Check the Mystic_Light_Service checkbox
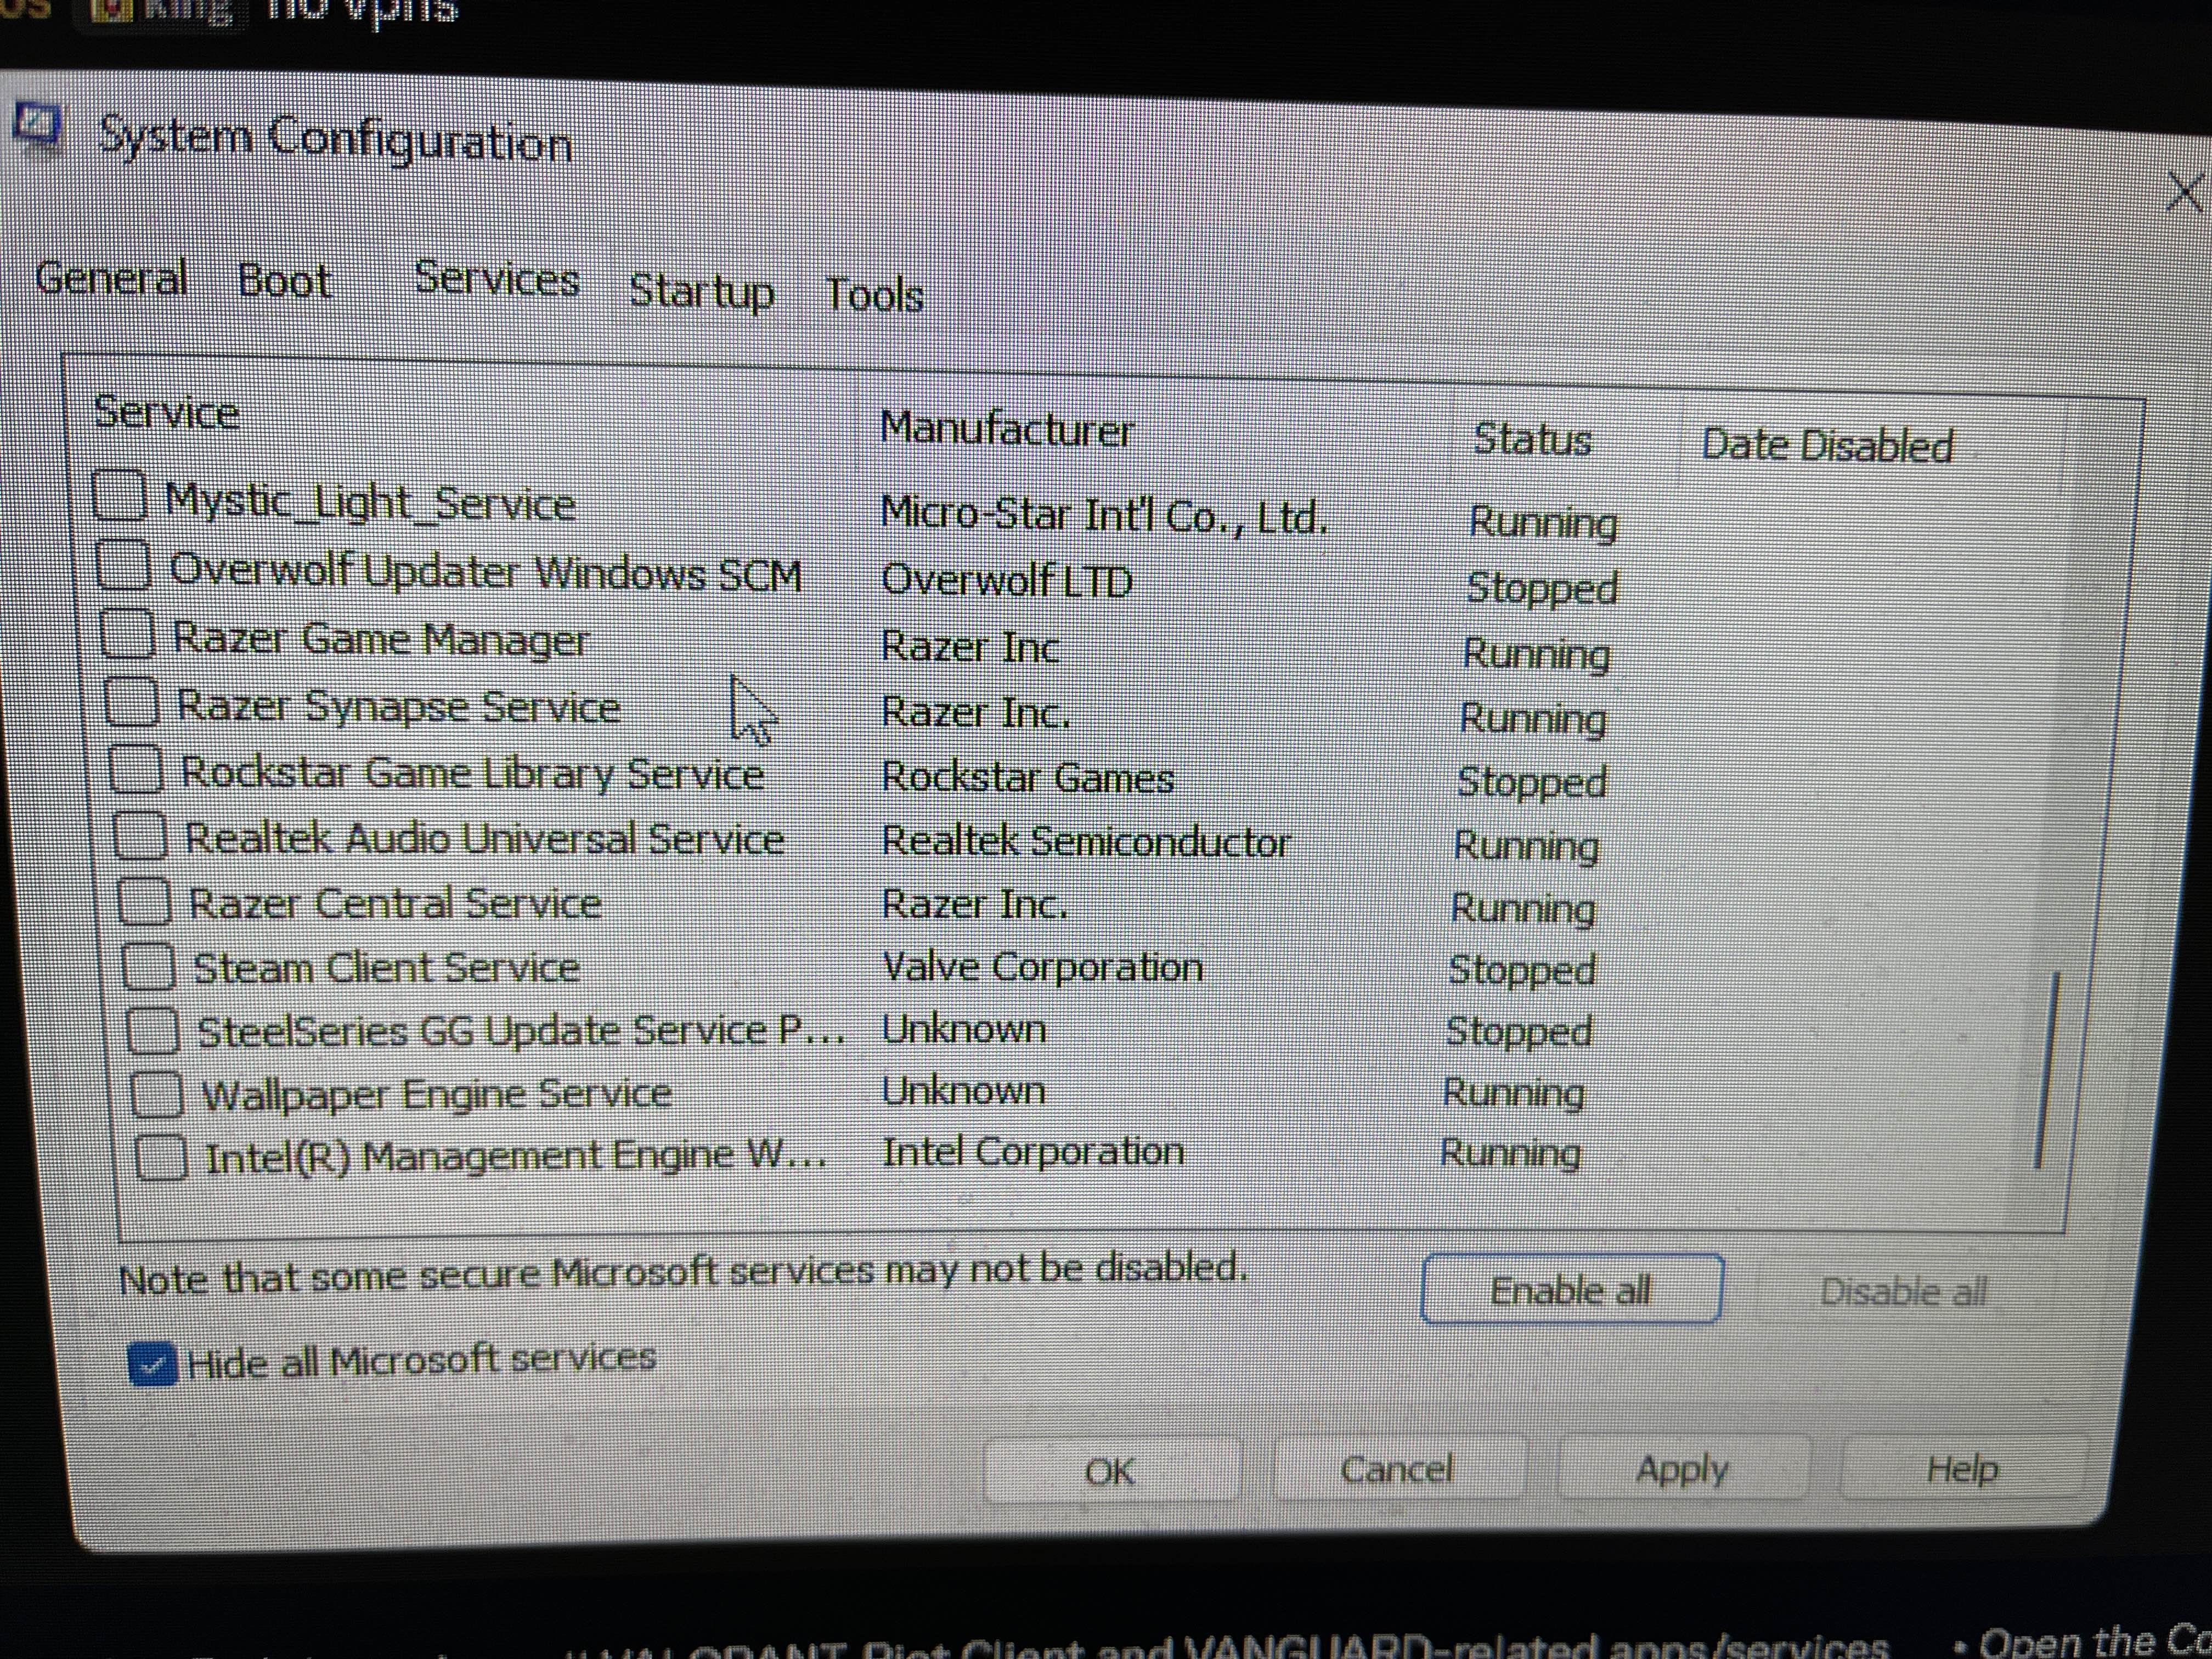2212x1659 pixels. pos(120,496)
